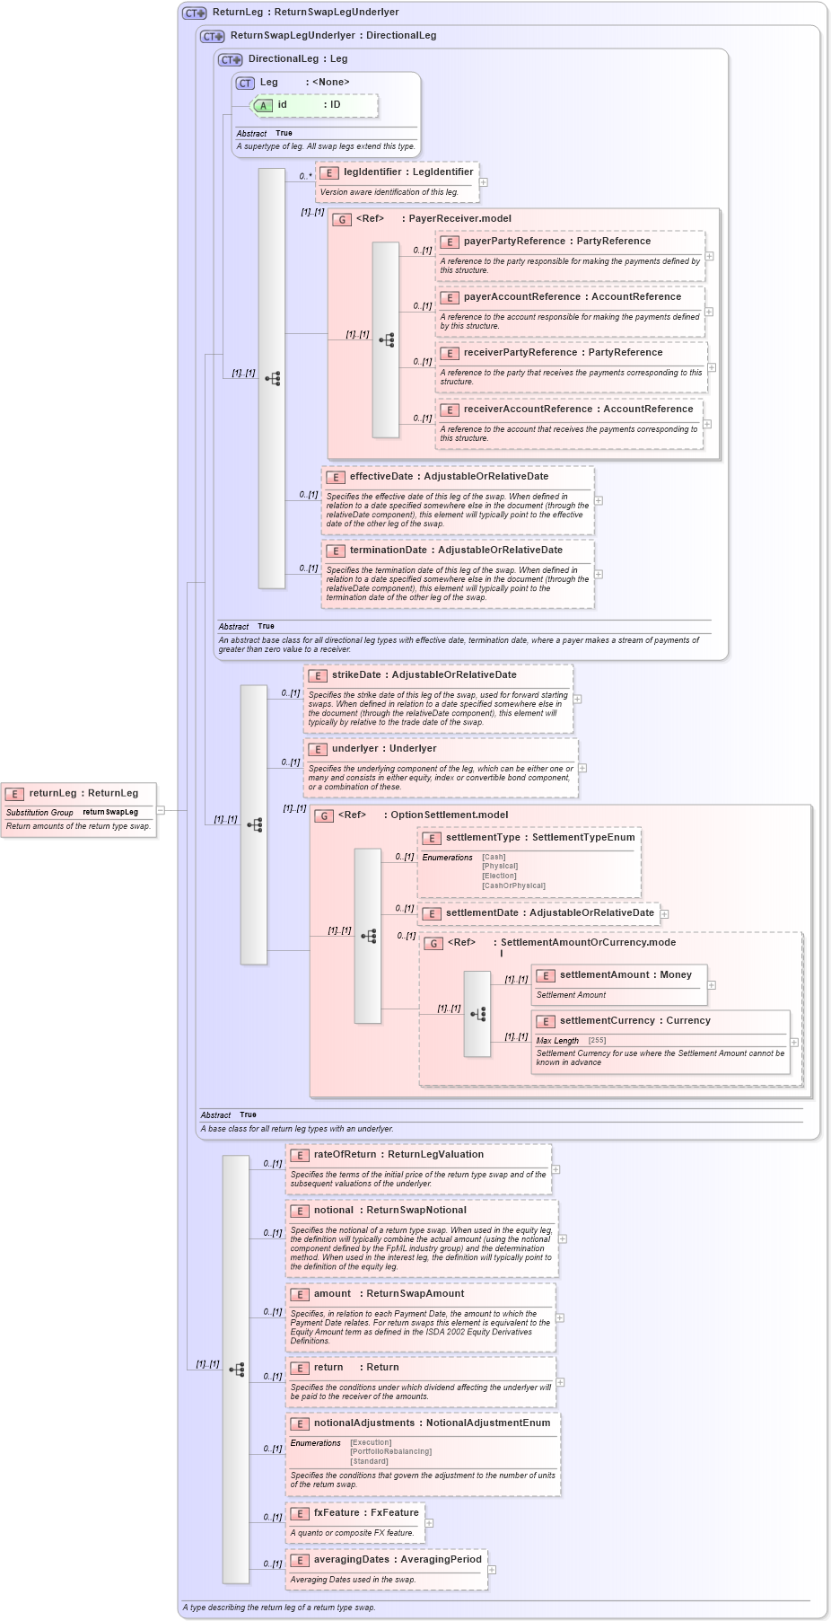Expand the settlementDate element
831x1621 pixels.
[665, 914]
